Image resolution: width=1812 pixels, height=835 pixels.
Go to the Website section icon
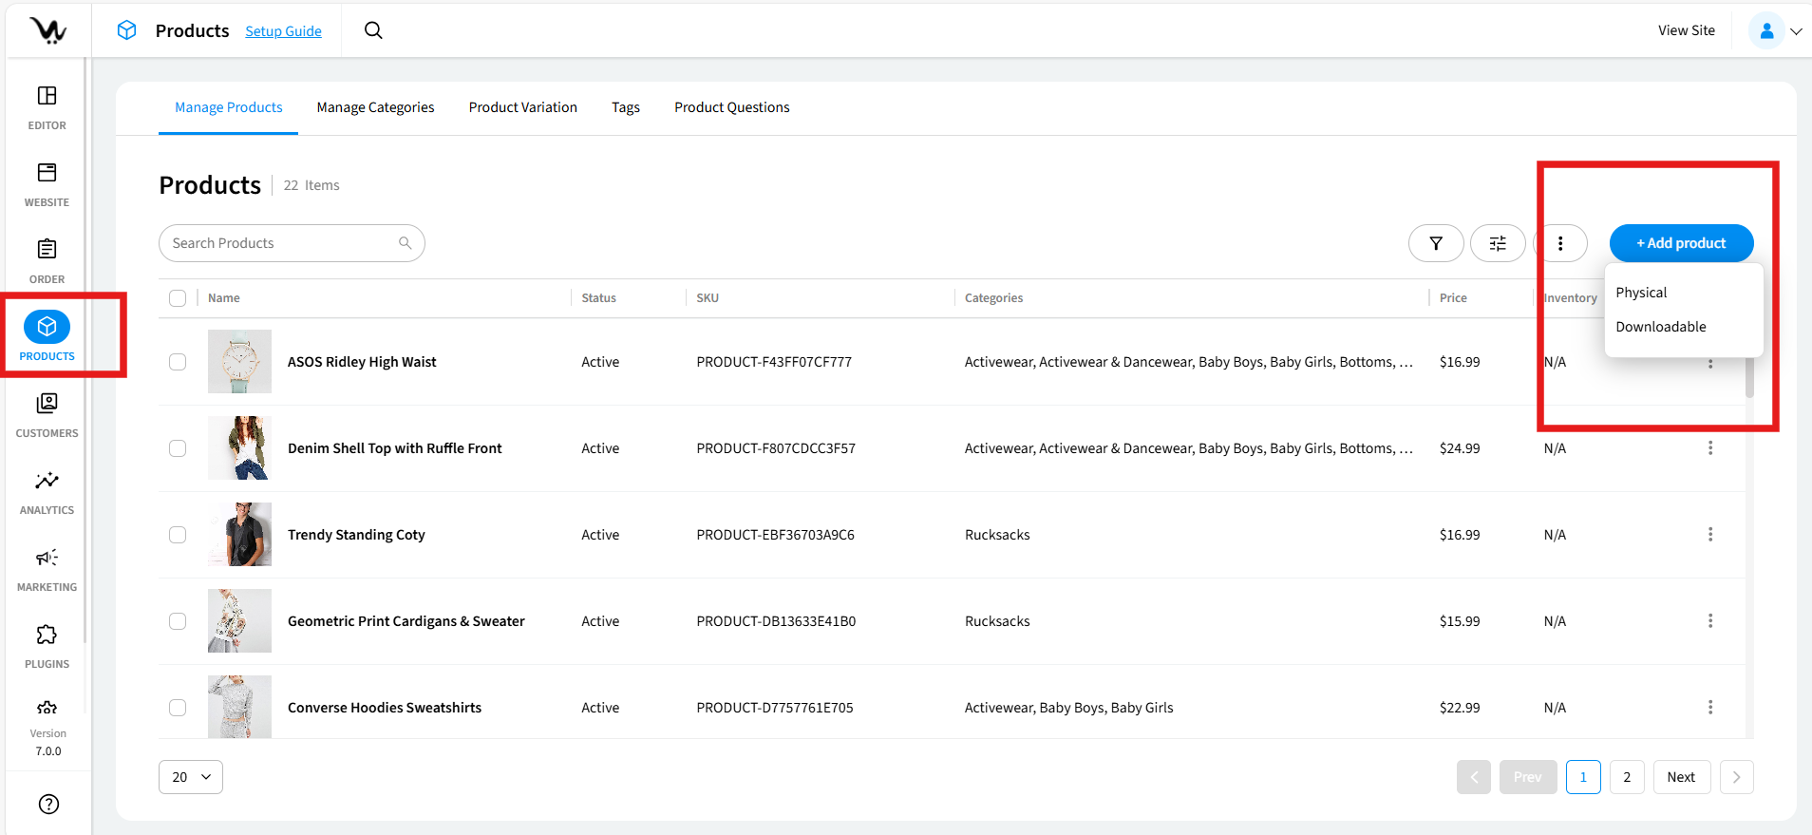[x=47, y=173]
